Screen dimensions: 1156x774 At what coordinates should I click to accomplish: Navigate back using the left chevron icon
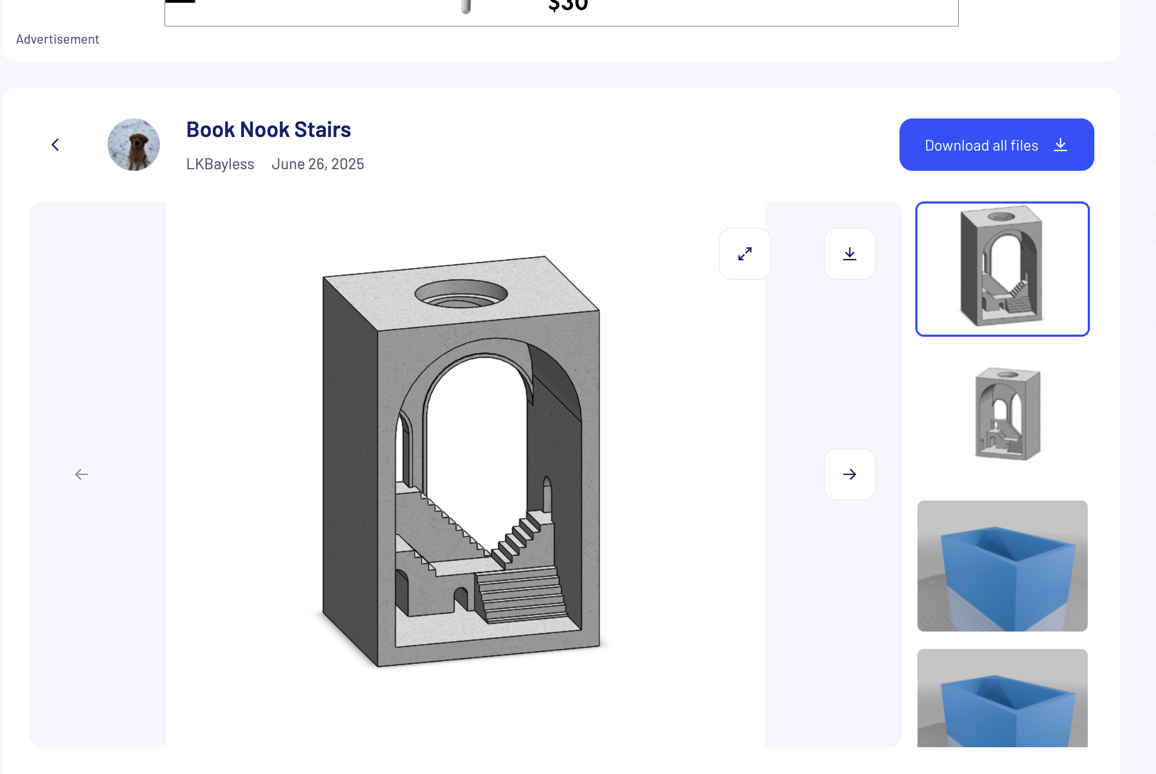55,144
